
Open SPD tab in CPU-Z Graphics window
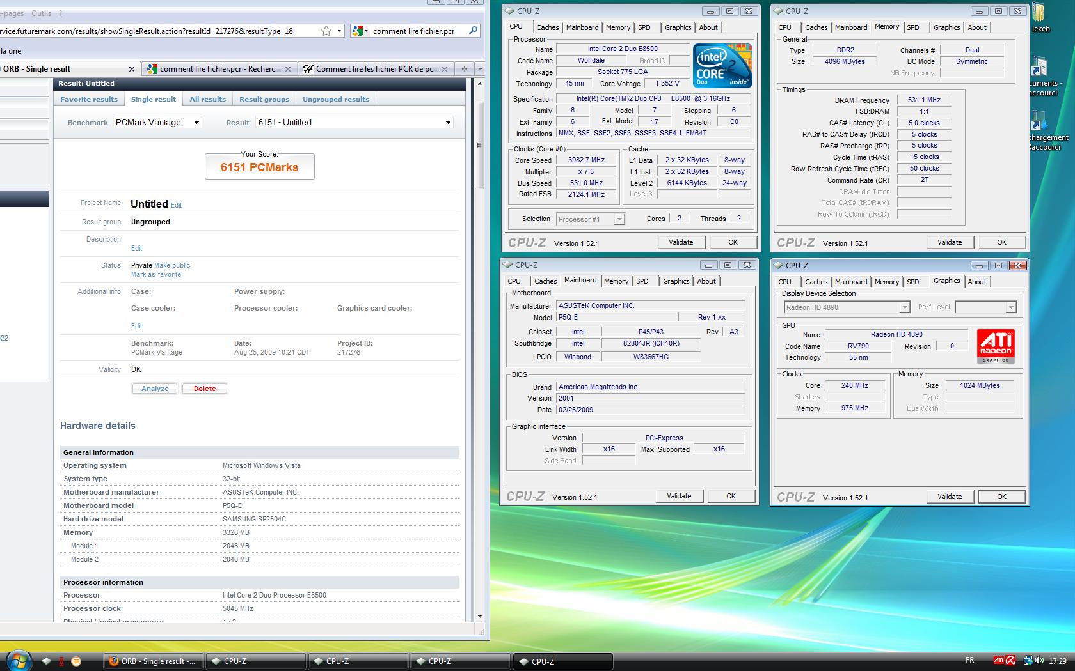[913, 282]
